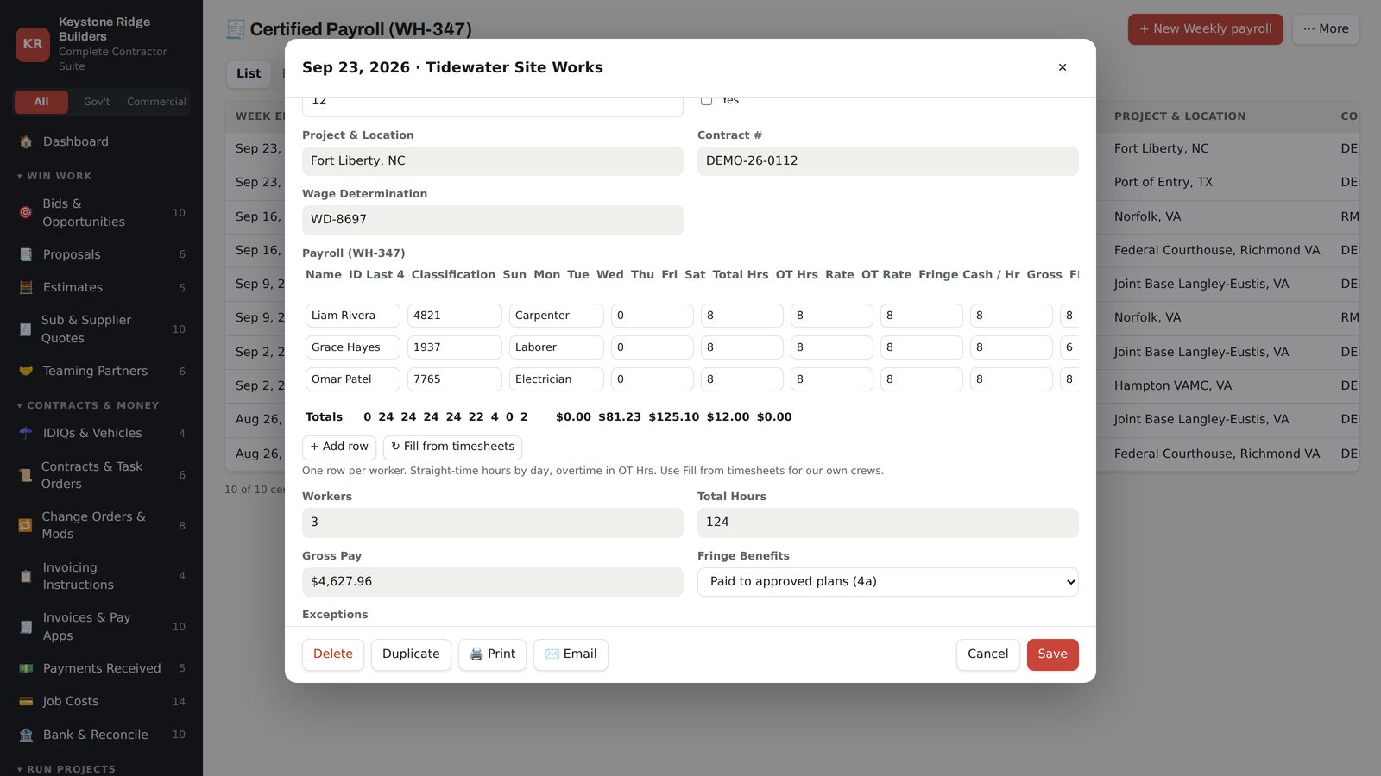Print the payroll report
The height and width of the screenshot is (776, 1381).
[492, 654]
